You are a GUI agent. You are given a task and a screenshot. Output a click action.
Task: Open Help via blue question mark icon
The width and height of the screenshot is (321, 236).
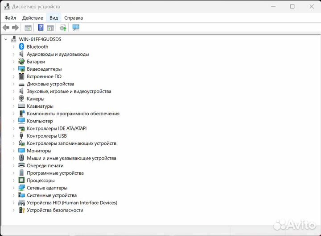[x=41, y=27]
